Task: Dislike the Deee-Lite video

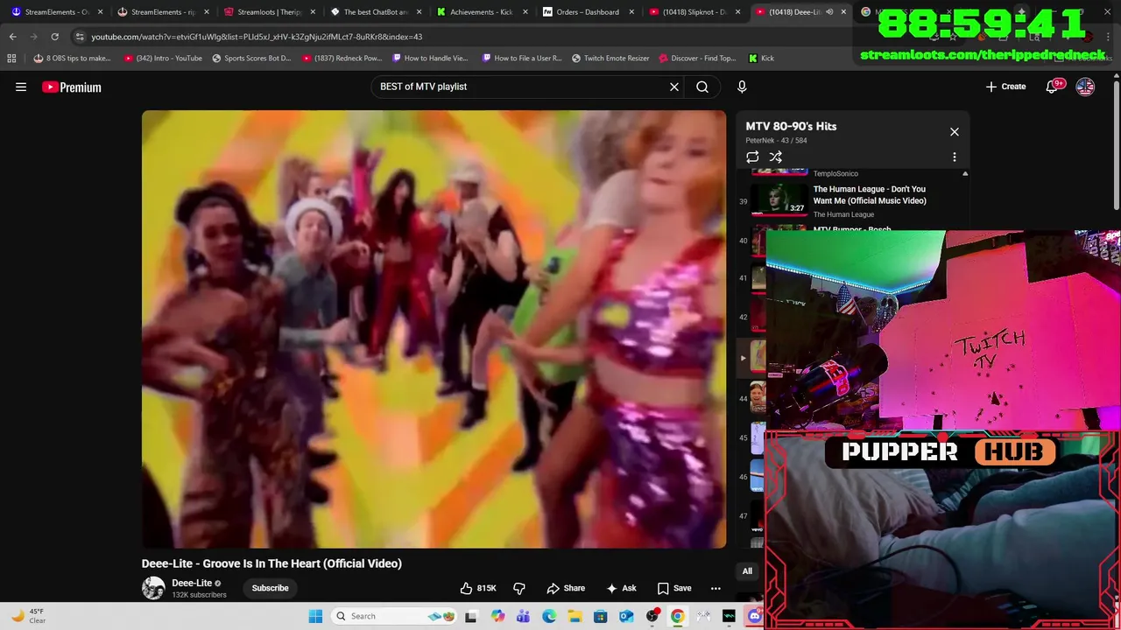Action: pos(519,588)
